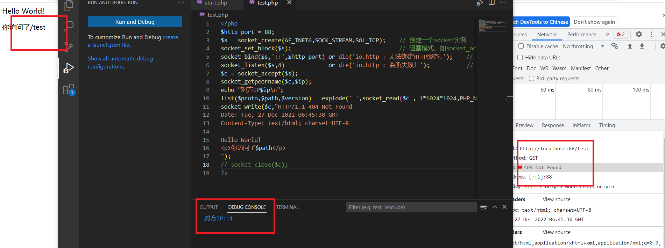
Task: View source of response headers
Action: coord(556,199)
